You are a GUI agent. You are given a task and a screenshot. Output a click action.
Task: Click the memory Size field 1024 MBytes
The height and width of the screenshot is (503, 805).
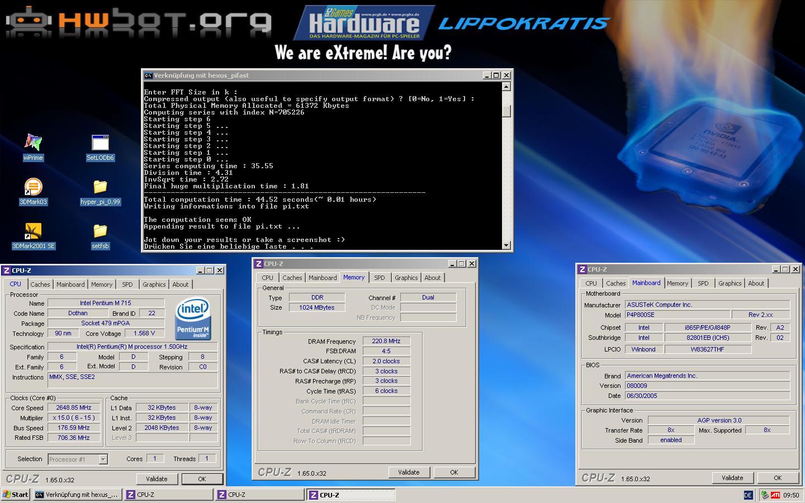tap(317, 307)
